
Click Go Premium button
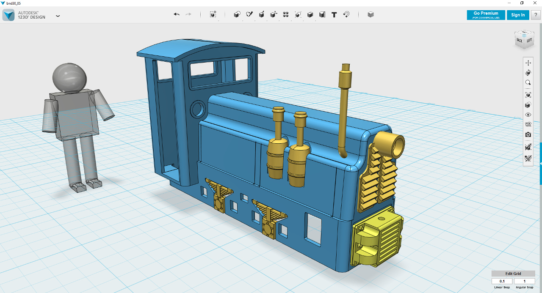[486, 15]
